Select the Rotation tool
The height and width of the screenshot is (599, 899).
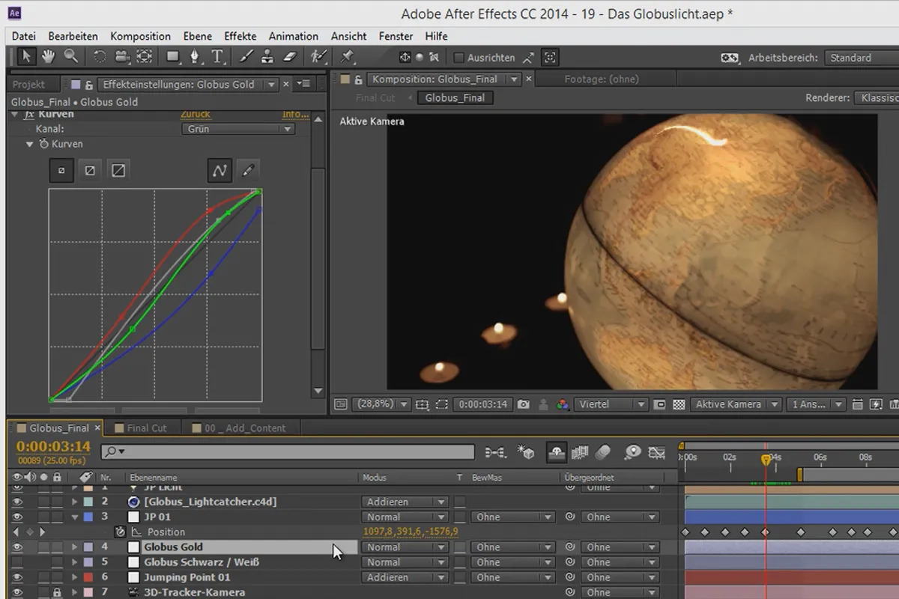100,56
